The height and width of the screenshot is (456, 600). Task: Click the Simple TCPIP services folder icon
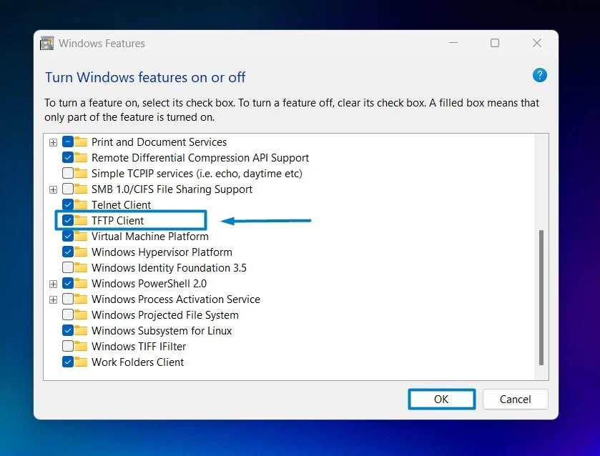pos(81,173)
